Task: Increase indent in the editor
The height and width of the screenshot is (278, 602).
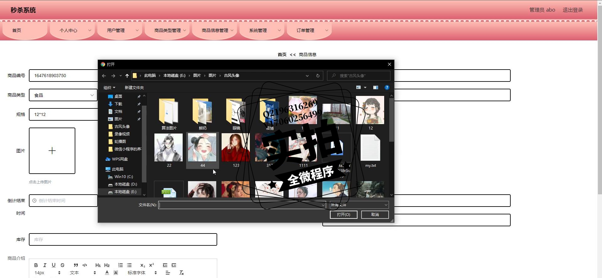Action: [x=174, y=265]
